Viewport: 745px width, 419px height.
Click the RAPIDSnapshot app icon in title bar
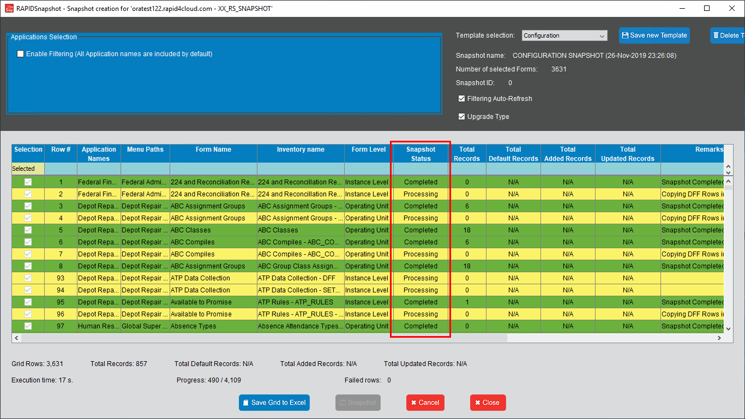tap(9, 8)
